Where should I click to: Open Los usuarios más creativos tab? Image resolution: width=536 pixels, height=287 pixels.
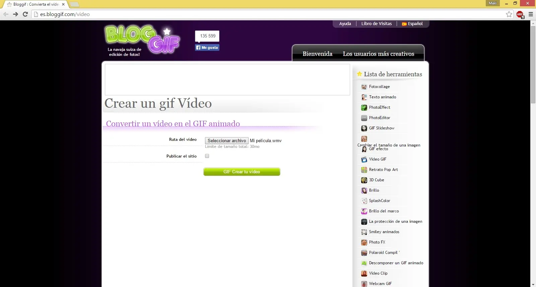click(x=379, y=54)
